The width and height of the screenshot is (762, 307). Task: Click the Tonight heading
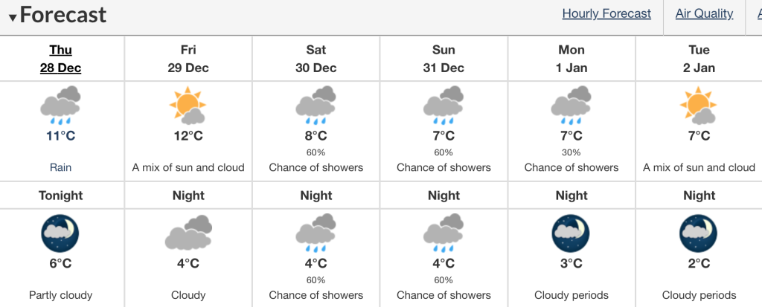tap(61, 195)
